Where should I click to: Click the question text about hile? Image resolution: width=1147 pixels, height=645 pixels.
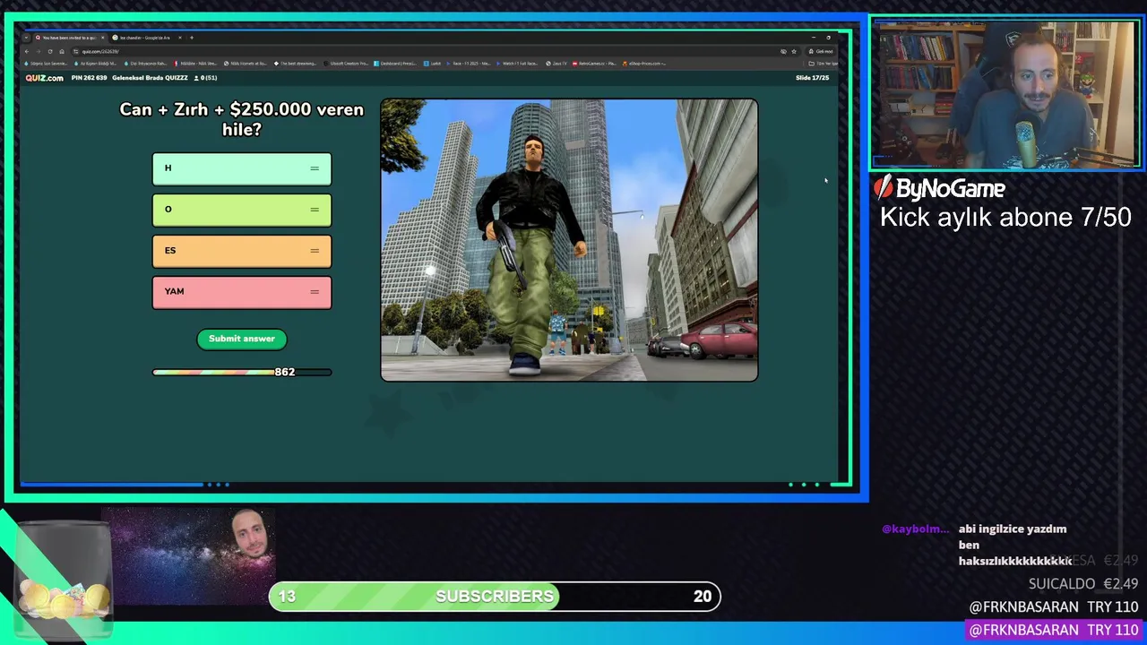point(242,119)
